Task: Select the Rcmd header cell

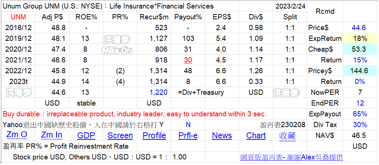Action: [x=325, y=11]
